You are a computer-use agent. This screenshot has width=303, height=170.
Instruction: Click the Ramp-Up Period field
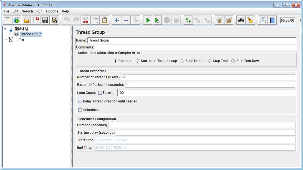[210, 85]
